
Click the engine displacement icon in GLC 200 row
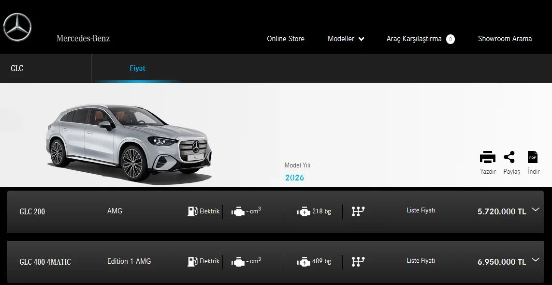click(x=238, y=212)
